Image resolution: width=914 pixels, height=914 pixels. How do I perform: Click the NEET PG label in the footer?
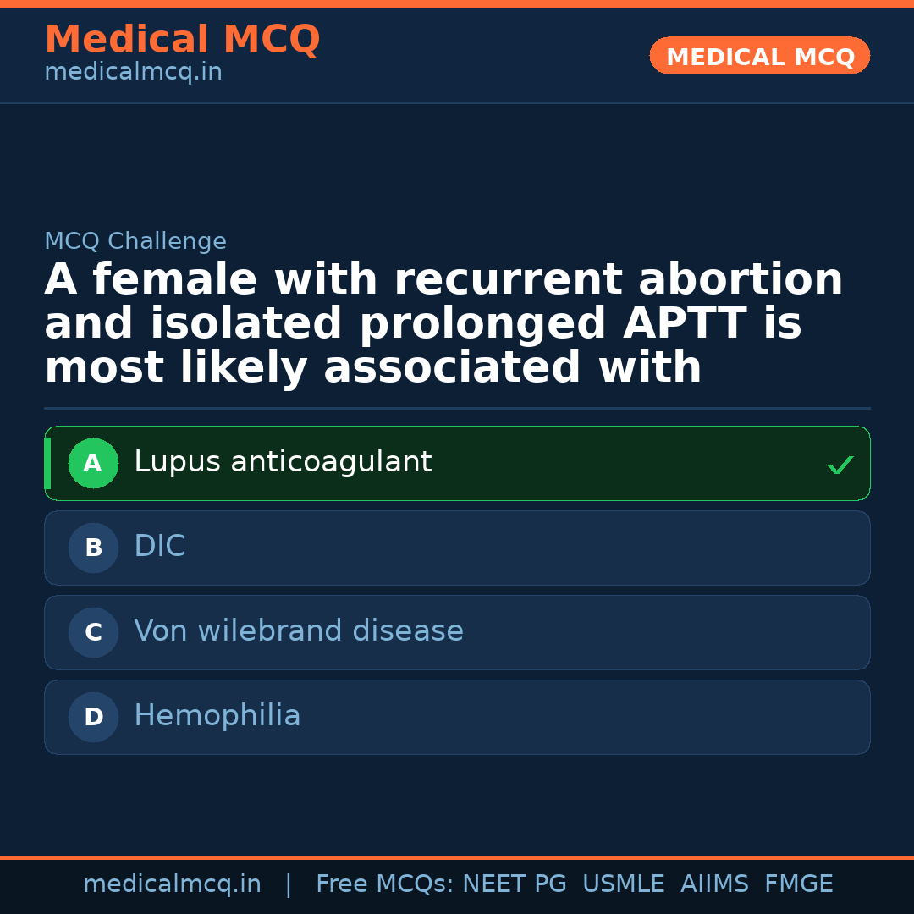(515, 884)
